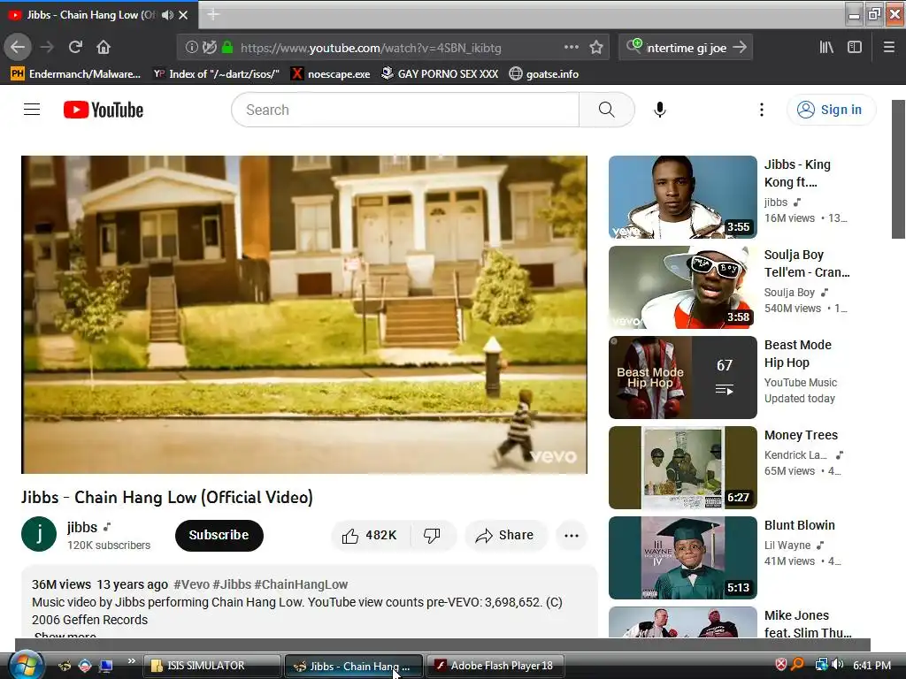Click the tracking protection shield icon
Screen dimensions: 906x679
click(x=209, y=48)
